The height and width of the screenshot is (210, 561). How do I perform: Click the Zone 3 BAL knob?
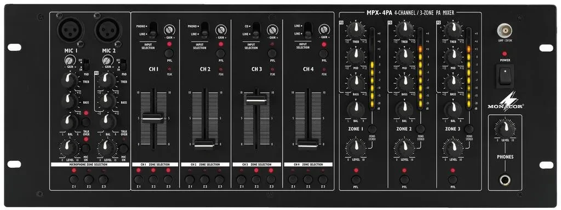454,108
